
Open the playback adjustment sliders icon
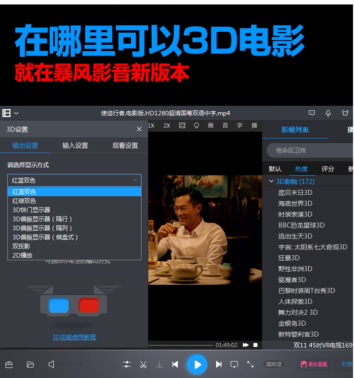127,365
